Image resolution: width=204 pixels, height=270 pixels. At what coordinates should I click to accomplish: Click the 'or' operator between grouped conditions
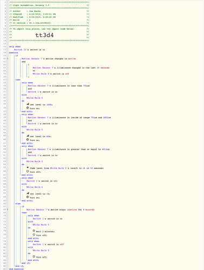click(x=34, y=71)
